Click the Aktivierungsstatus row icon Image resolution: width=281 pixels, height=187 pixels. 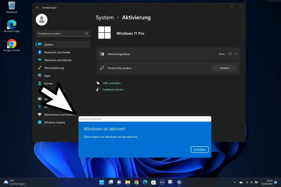click(x=102, y=54)
